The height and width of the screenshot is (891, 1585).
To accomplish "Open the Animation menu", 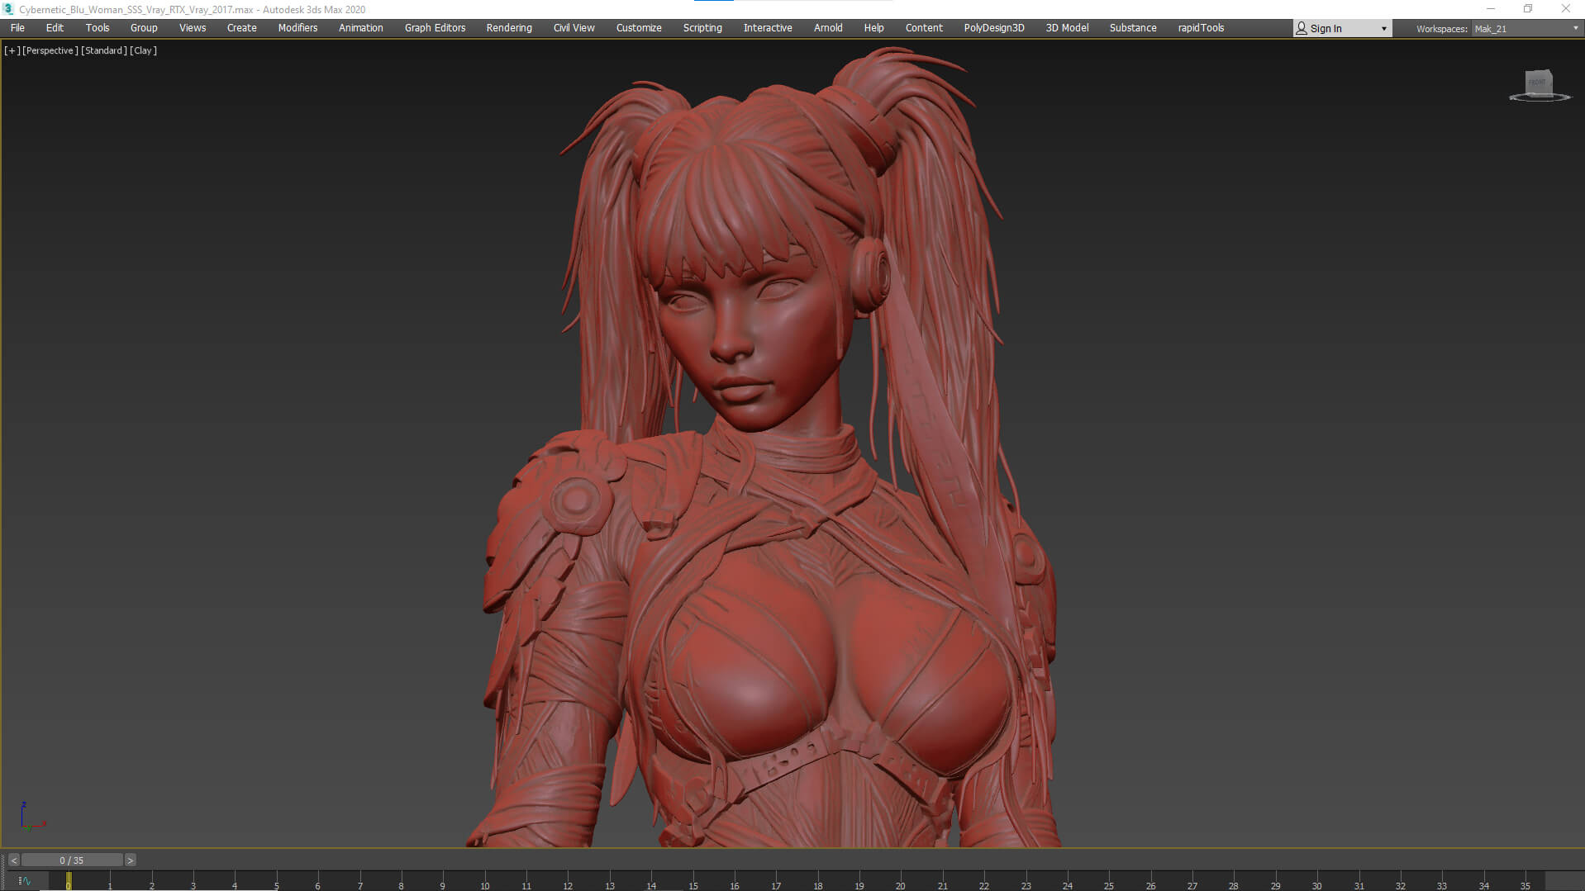I will 361,28.
